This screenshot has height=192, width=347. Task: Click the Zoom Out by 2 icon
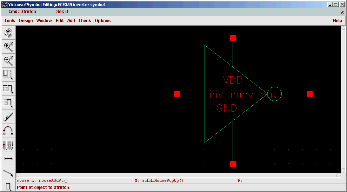8,61
